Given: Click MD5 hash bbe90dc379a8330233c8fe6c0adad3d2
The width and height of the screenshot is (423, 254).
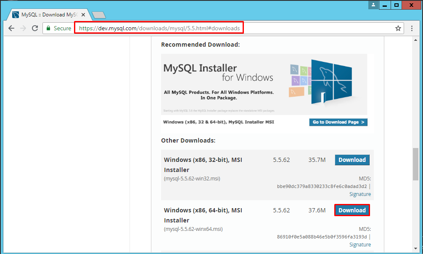Looking at the screenshot, I should (322, 186).
